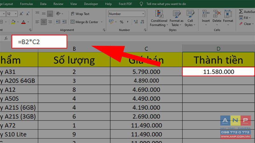This screenshot has height=143, width=255.
Task: Open fill color dropdown arrow
Action: point(18,22)
